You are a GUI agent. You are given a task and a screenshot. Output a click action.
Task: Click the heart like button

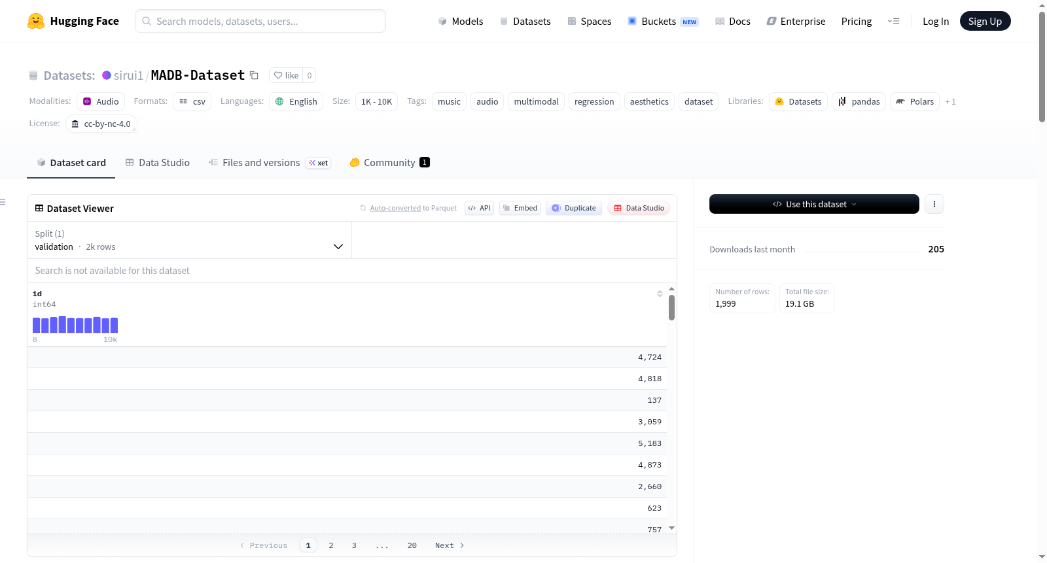coord(286,75)
